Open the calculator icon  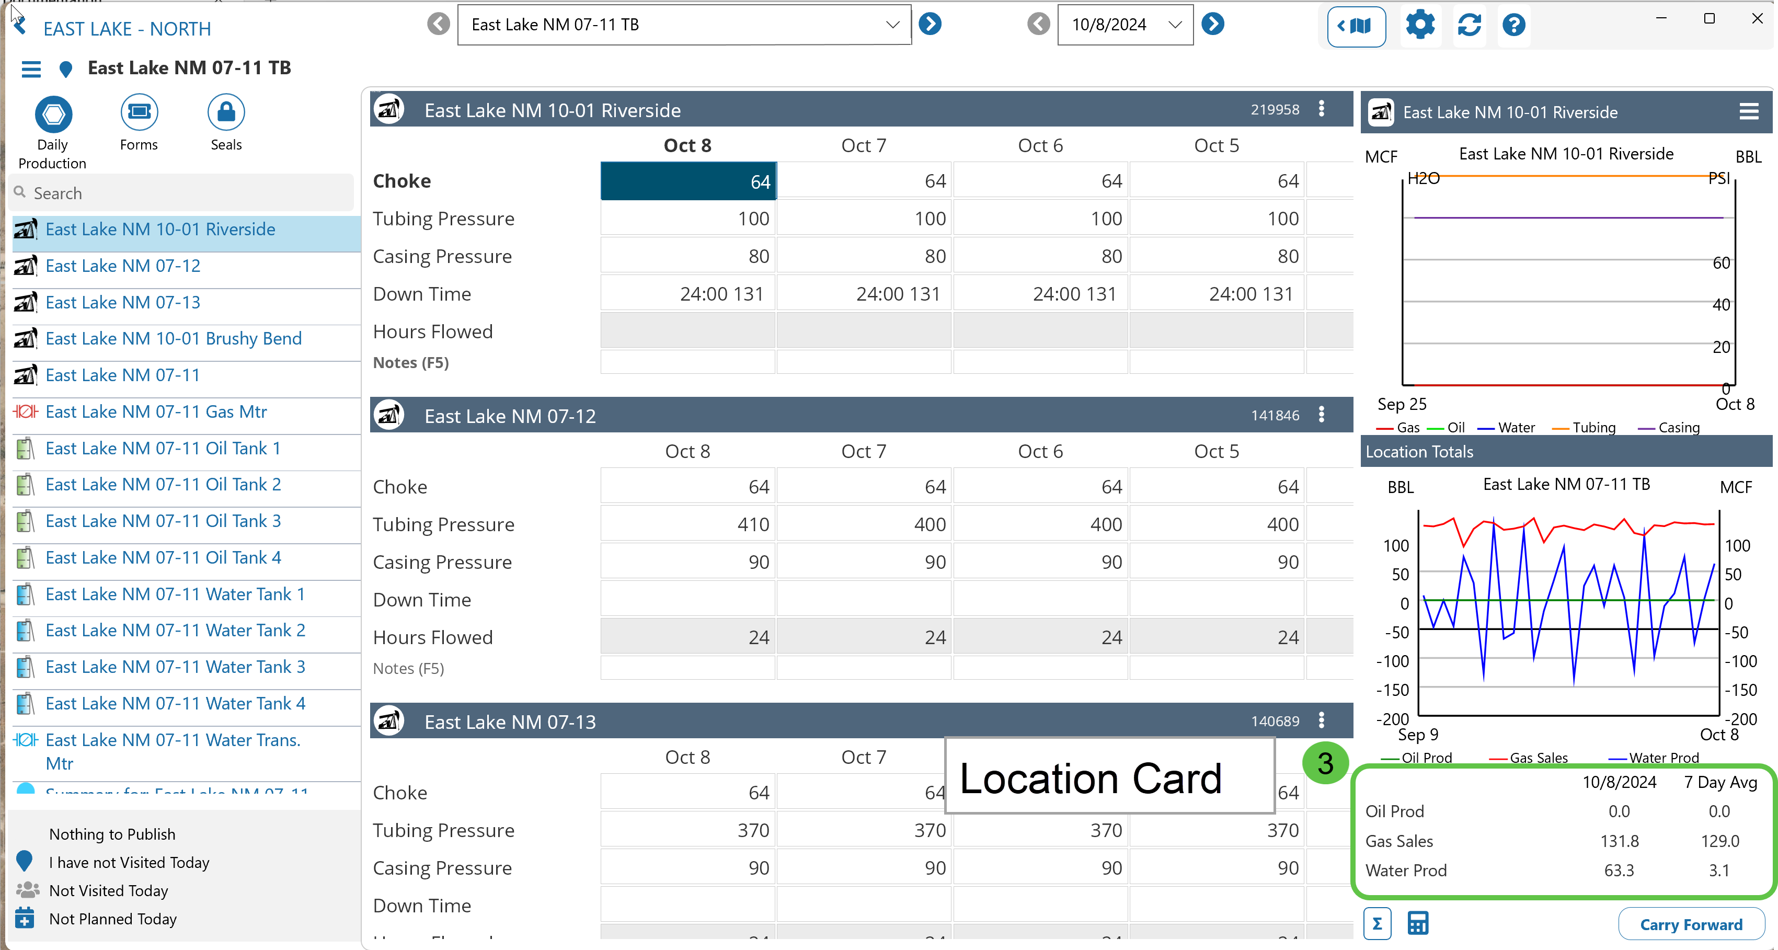point(1418,924)
